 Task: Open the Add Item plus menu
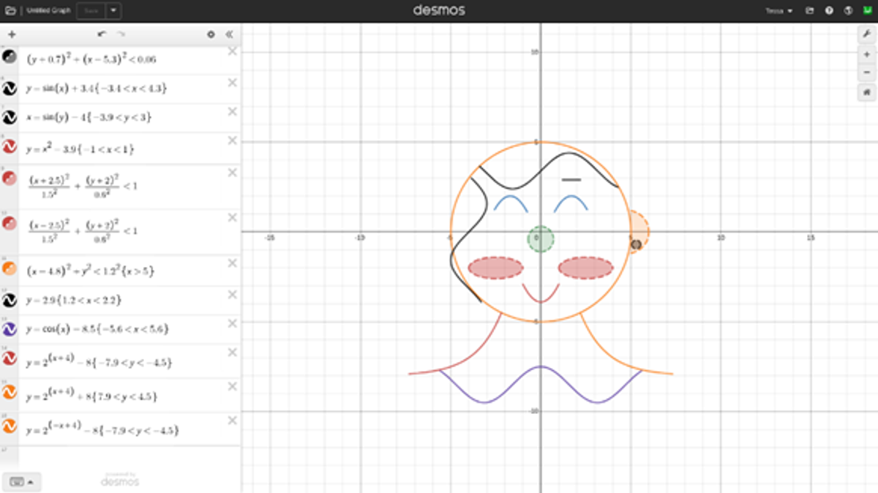pyautogui.click(x=12, y=34)
